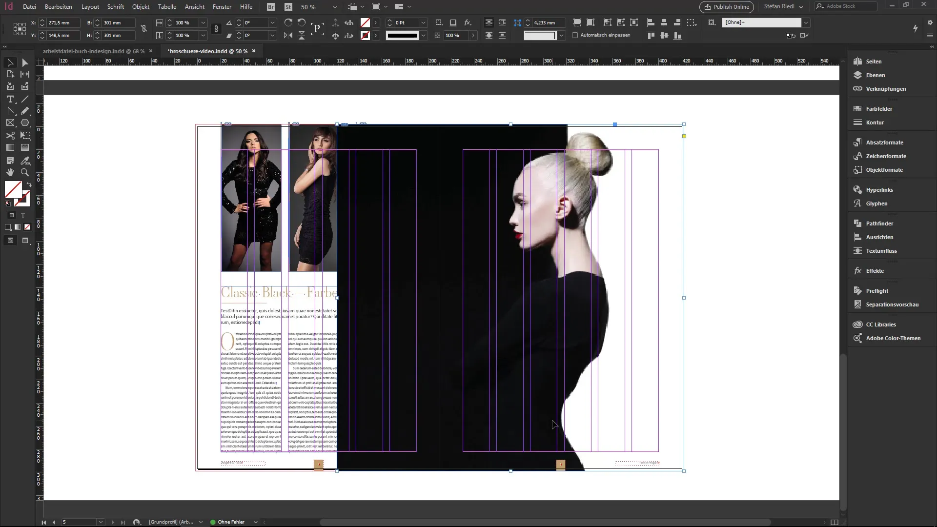Open the Layout menu
Screen dimensions: 937x527
pyautogui.click(x=90, y=7)
